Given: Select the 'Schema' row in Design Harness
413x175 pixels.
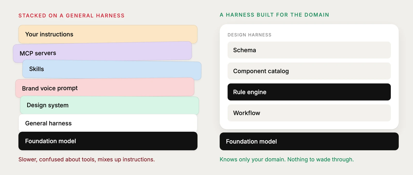Looking at the screenshot, I should (309, 50).
